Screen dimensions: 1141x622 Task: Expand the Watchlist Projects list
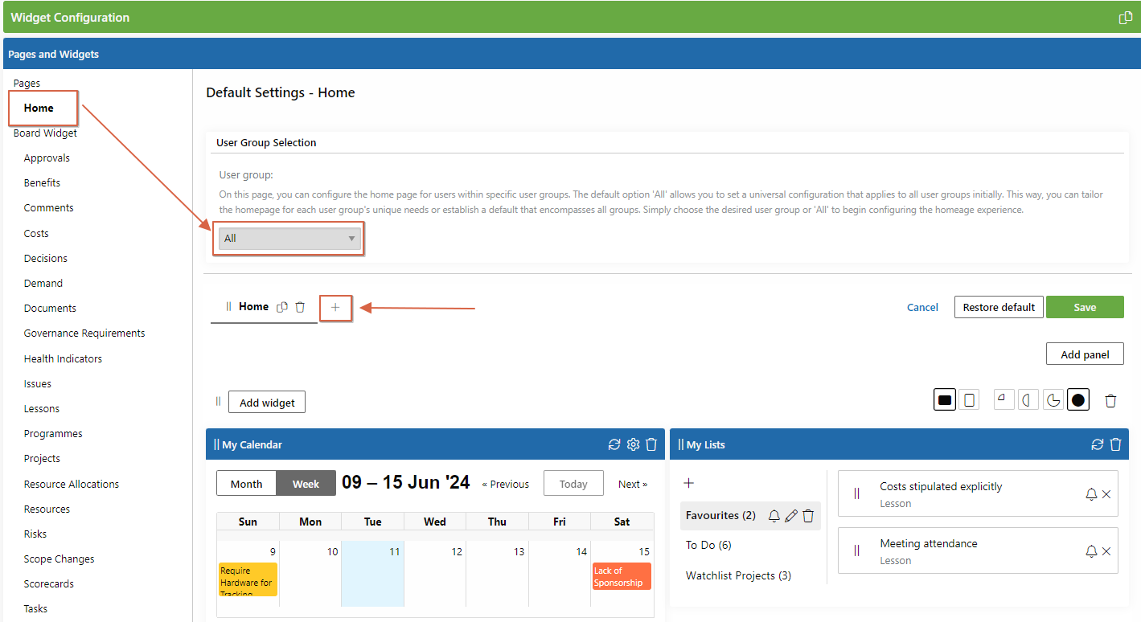738,575
